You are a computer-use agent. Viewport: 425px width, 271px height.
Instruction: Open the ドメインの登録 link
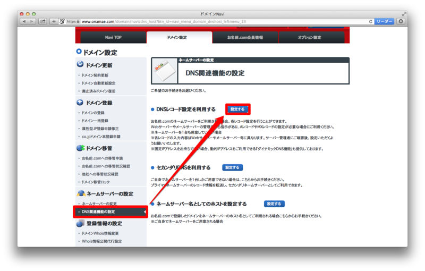pyautogui.click(x=93, y=113)
